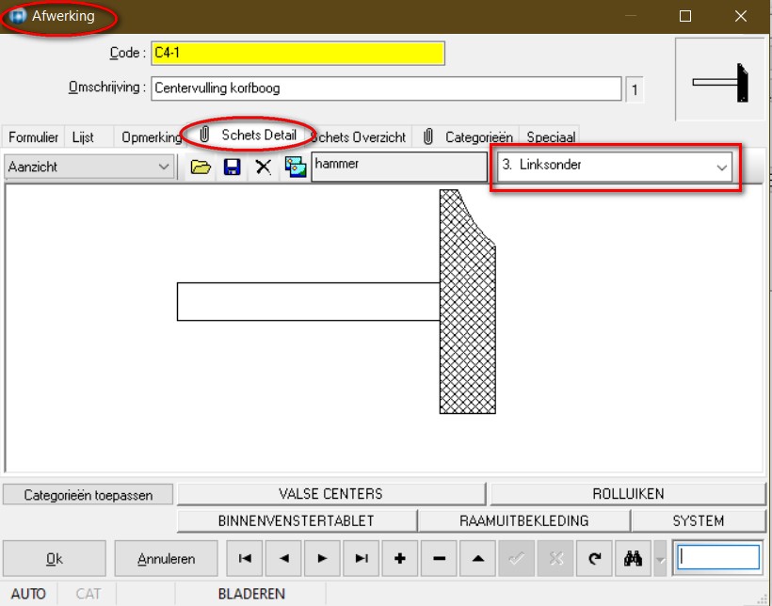Image resolution: width=772 pixels, height=606 pixels.
Task: Open the Schets Overzicht tab
Action: pyautogui.click(x=360, y=136)
